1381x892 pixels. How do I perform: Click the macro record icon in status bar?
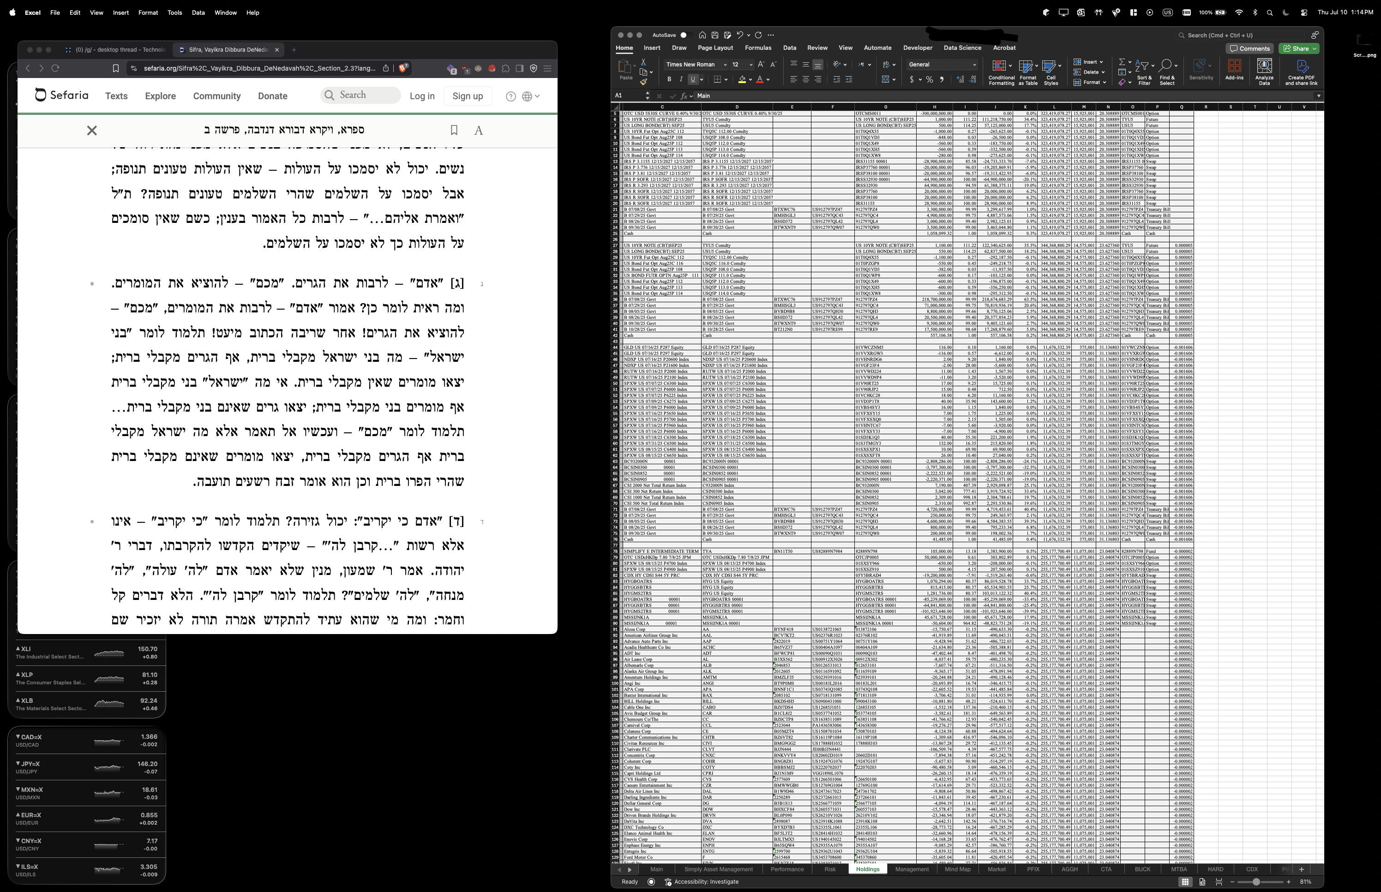tap(651, 881)
